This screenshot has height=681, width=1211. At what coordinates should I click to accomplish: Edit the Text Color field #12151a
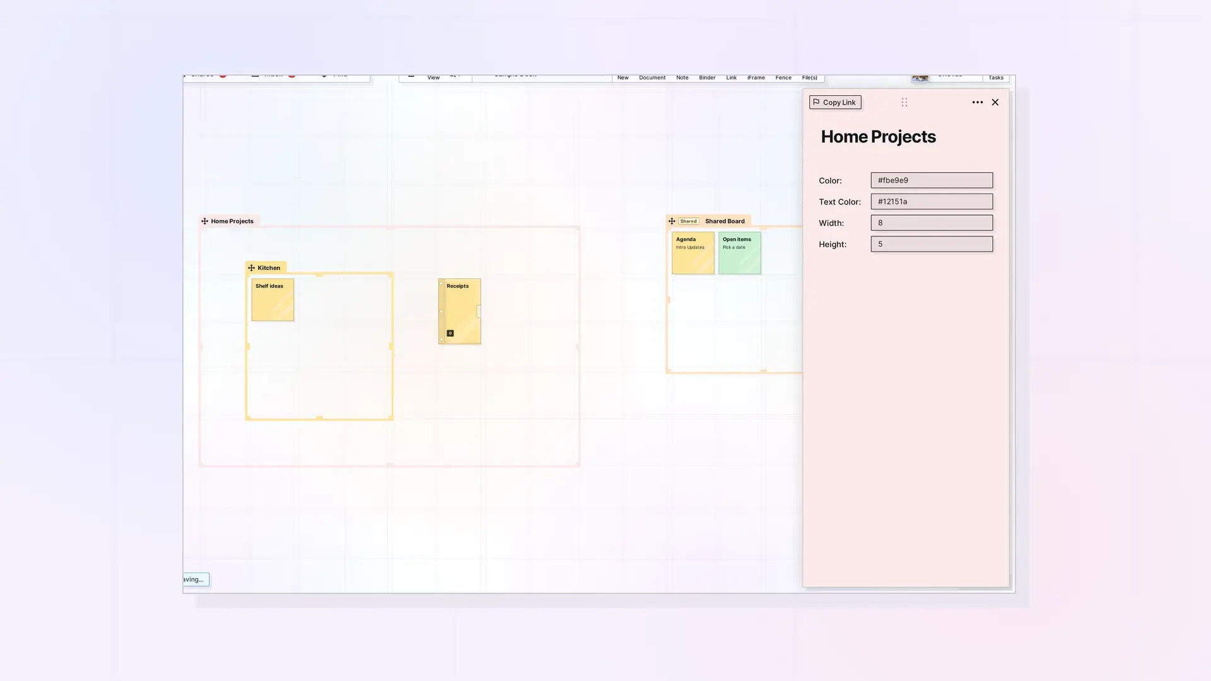pos(932,202)
